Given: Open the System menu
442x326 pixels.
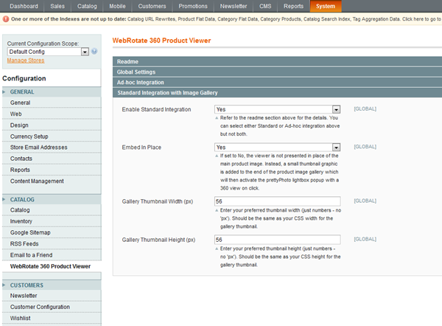Looking at the screenshot, I should 325,6.
